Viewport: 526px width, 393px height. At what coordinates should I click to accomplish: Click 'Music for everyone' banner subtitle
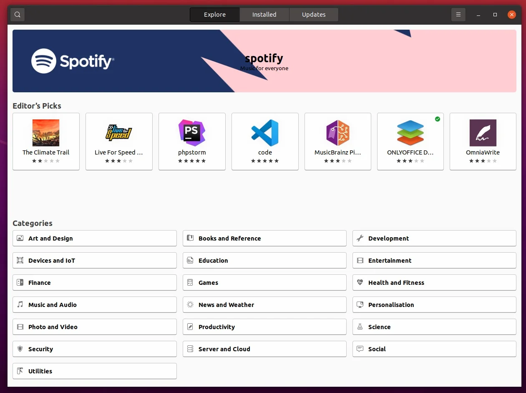[264, 68]
